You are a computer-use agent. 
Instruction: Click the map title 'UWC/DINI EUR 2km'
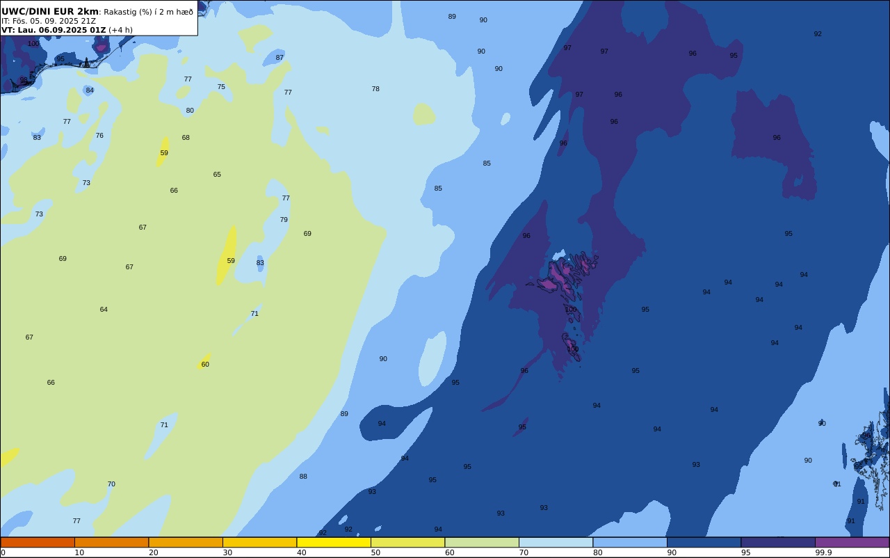[x=50, y=12]
